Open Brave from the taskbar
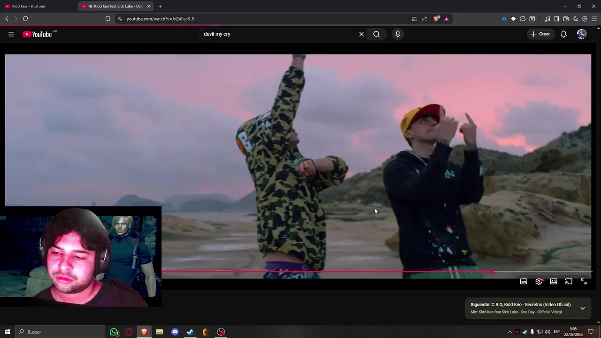Viewport: 601px width, 338px height. 144,332
